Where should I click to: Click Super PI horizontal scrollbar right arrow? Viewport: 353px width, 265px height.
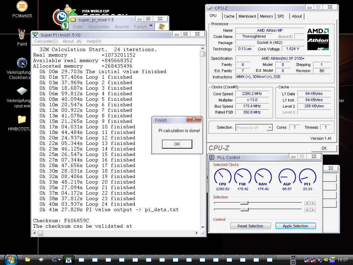[x=197, y=233]
